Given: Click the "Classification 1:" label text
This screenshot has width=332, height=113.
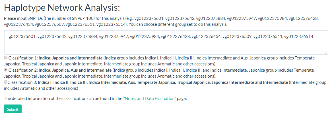Looking at the screenshot, I should pyautogui.click(x=23, y=58).
